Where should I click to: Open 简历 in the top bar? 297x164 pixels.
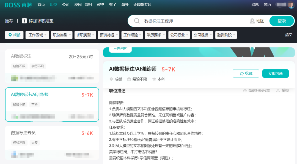[x=267, y=5]
